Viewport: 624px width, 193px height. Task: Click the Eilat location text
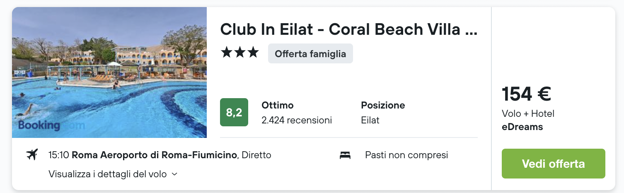[x=370, y=121]
